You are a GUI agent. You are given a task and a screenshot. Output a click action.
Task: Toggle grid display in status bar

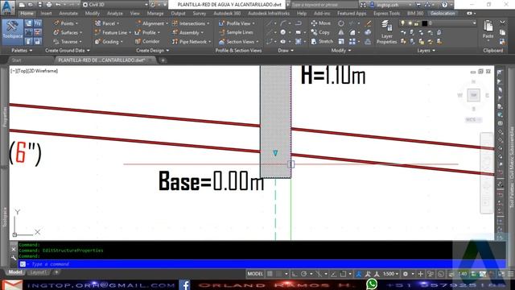270,274
